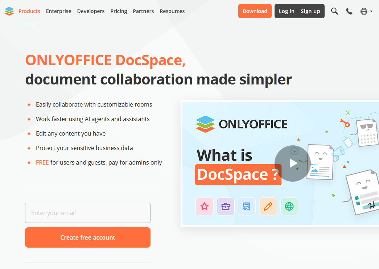The width and height of the screenshot is (379, 269).
Task: Click the ONLYOFFICE logo inside the video
Action: 242,124
